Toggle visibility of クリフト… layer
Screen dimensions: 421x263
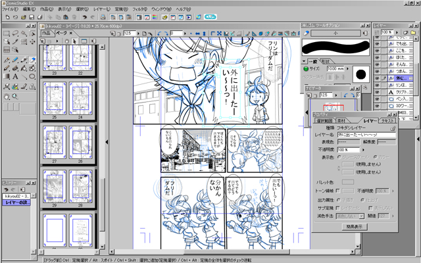point(377,92)
